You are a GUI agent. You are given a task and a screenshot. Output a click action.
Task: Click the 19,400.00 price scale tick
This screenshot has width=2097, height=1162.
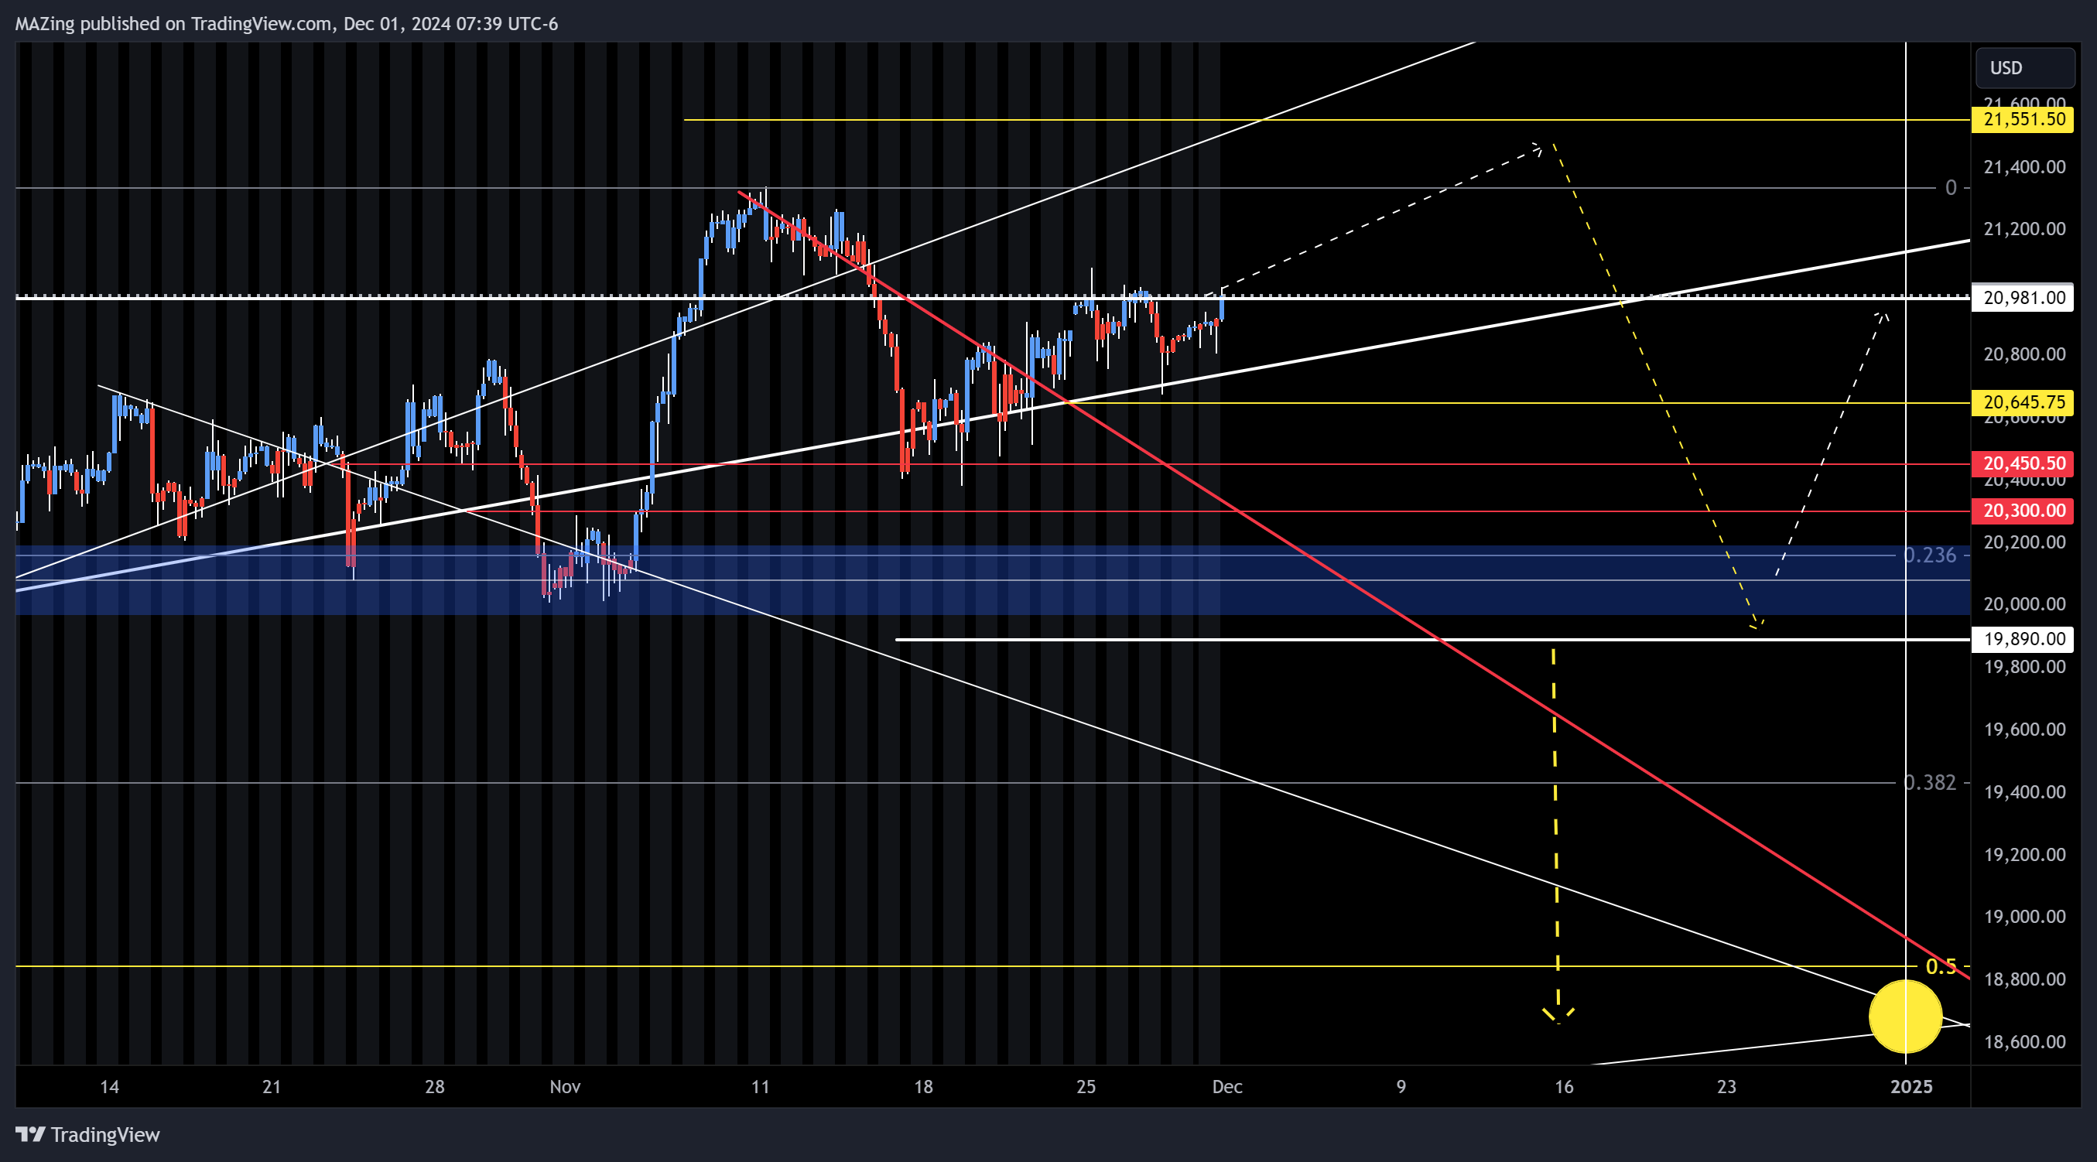click(x=2023, y=791)
